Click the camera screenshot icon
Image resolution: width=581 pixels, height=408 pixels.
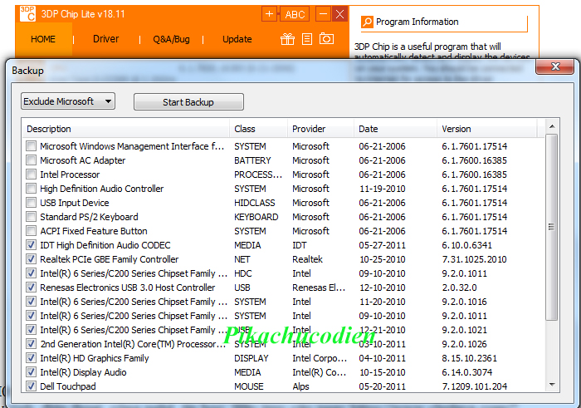point(326,38)
